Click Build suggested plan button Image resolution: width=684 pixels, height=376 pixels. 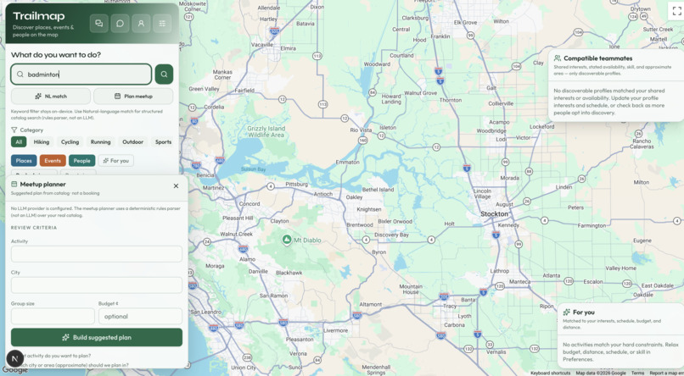click(97, 337)
